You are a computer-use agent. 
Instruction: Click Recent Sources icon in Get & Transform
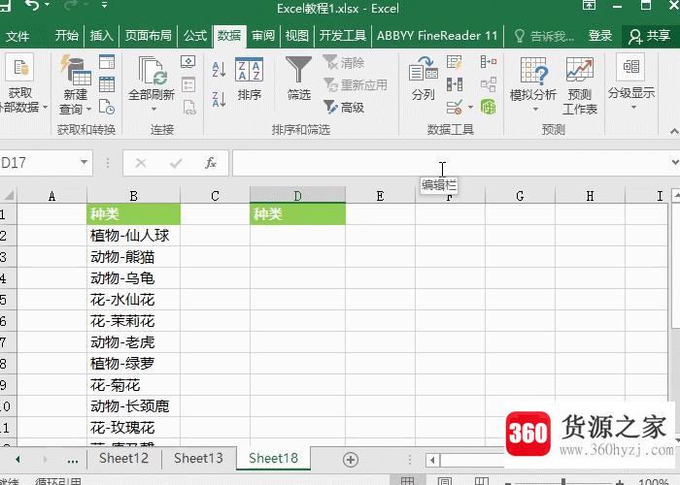coord(107,107)
